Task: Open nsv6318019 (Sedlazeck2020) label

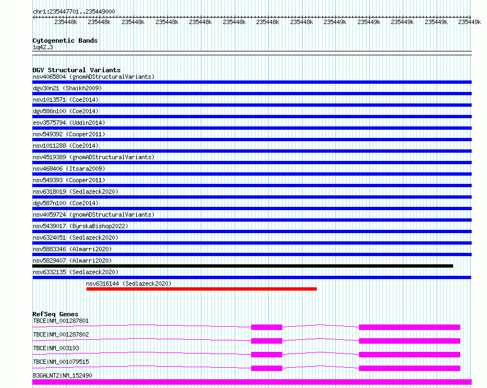Action: point(76,192)
